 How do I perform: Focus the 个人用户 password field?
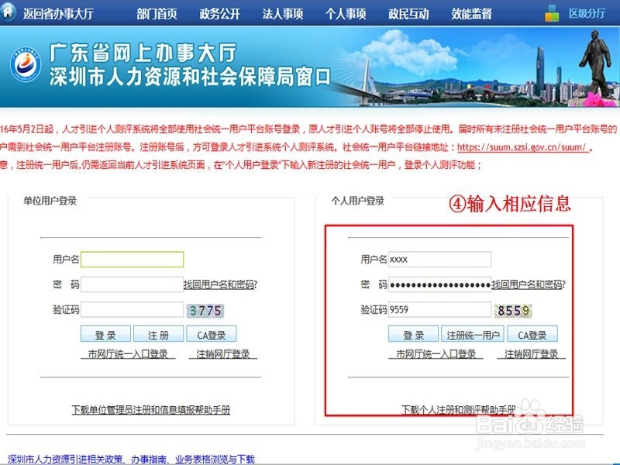point(439,284)
